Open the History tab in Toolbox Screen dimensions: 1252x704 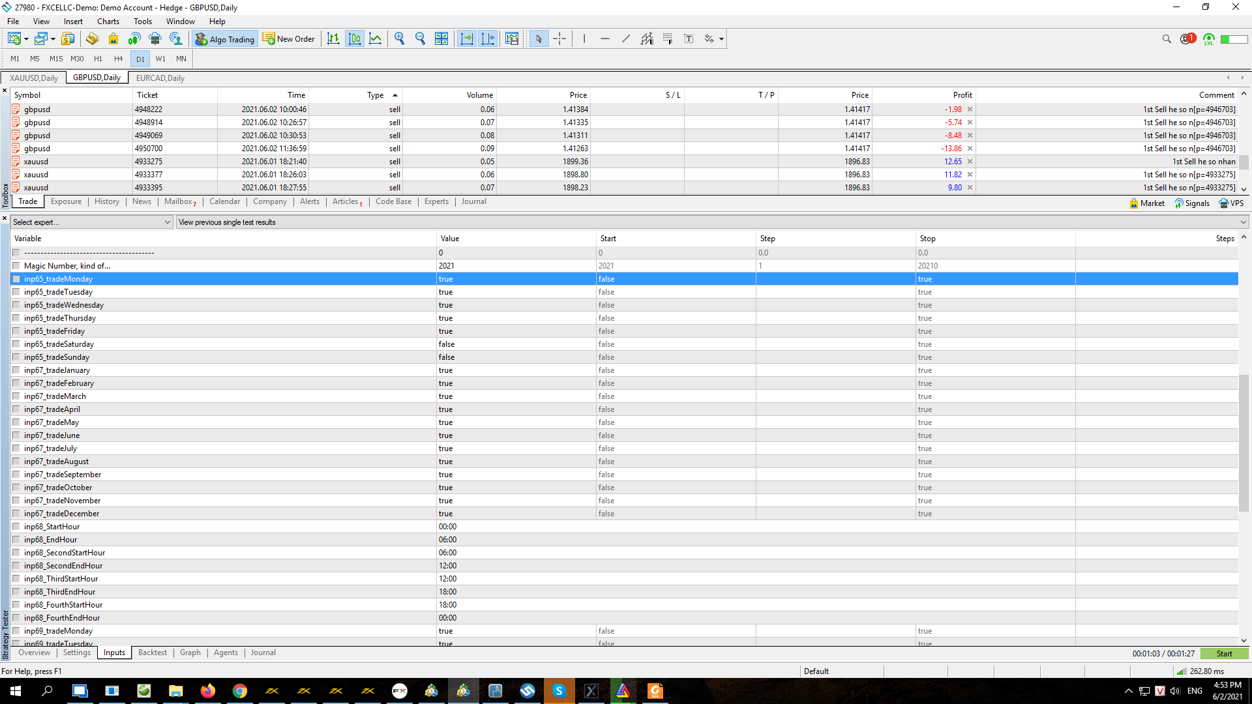click(x=107, y=202)
